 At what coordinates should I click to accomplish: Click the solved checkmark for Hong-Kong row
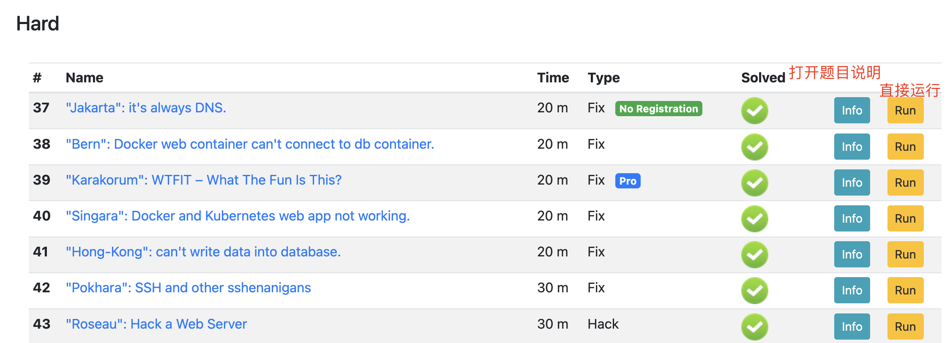pos(754,255)
